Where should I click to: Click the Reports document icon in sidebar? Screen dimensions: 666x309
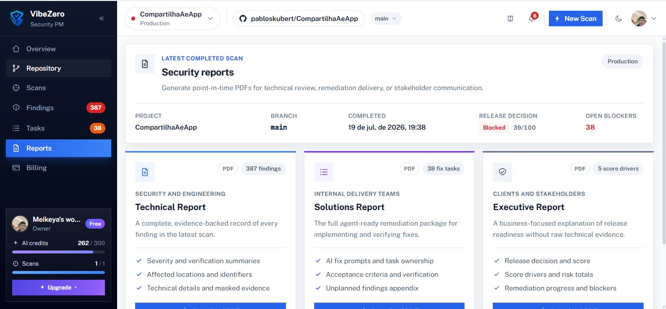(x=16, y=148)
